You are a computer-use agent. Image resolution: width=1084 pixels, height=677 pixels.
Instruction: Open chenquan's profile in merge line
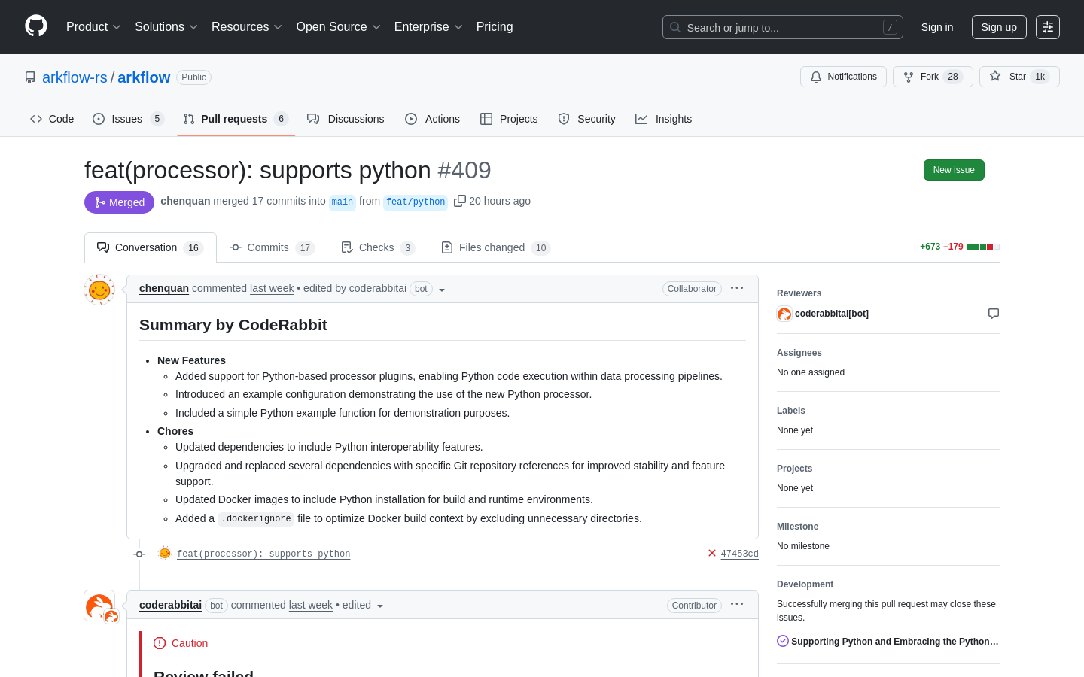click(x=185, y=201)
